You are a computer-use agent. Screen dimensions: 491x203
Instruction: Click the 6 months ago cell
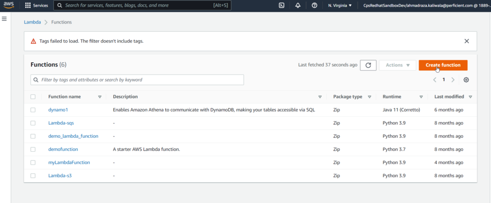449,110
